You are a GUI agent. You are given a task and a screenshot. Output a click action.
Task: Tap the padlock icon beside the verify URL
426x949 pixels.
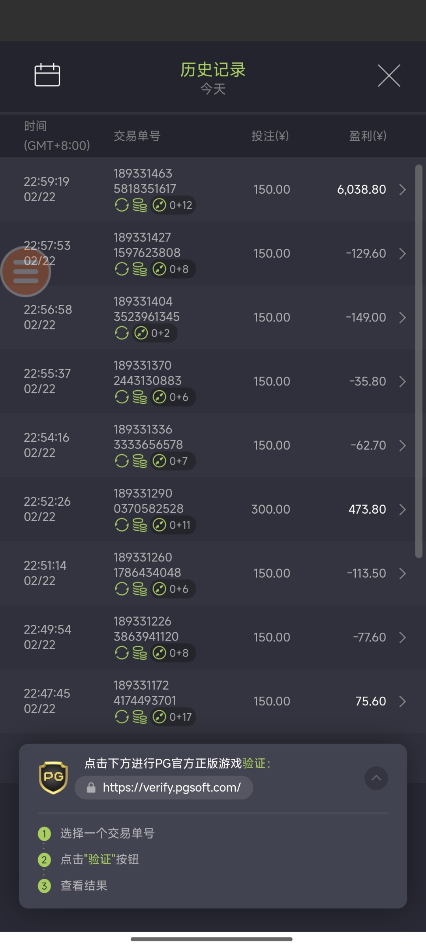(x=91, y=788)
